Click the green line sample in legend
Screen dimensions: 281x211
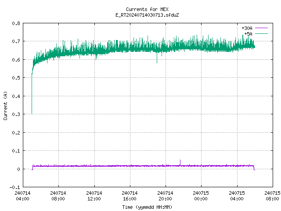261,33
